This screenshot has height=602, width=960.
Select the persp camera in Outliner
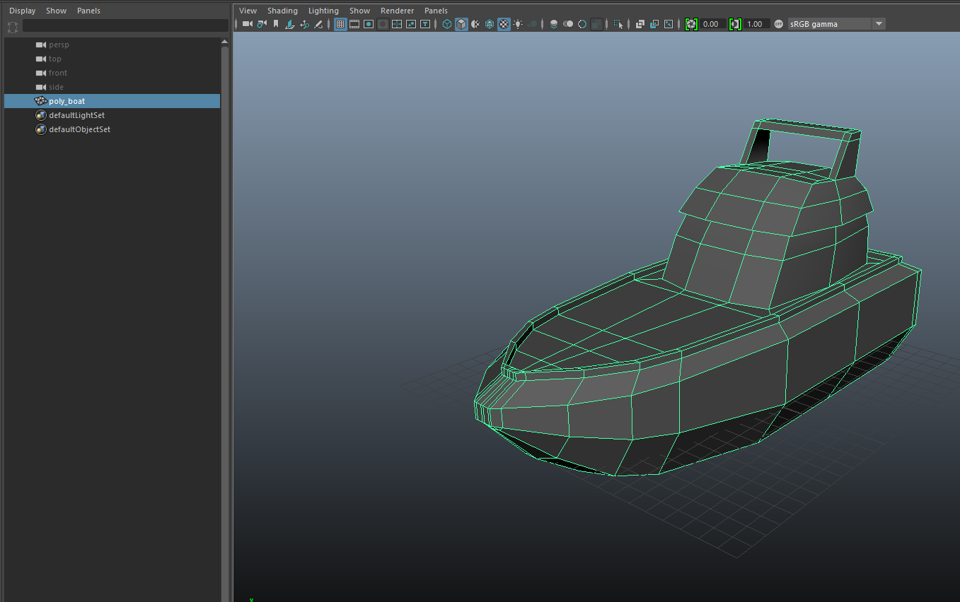[x=59, y=45]
